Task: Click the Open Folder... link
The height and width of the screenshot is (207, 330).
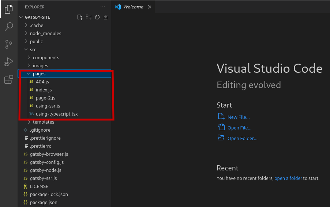Action: click(242, 138)
